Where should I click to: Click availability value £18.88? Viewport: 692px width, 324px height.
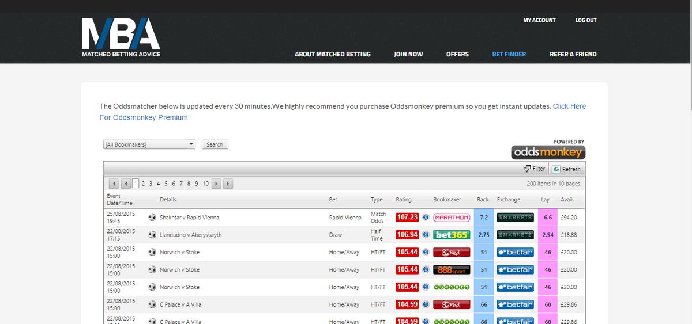point(569,235)
